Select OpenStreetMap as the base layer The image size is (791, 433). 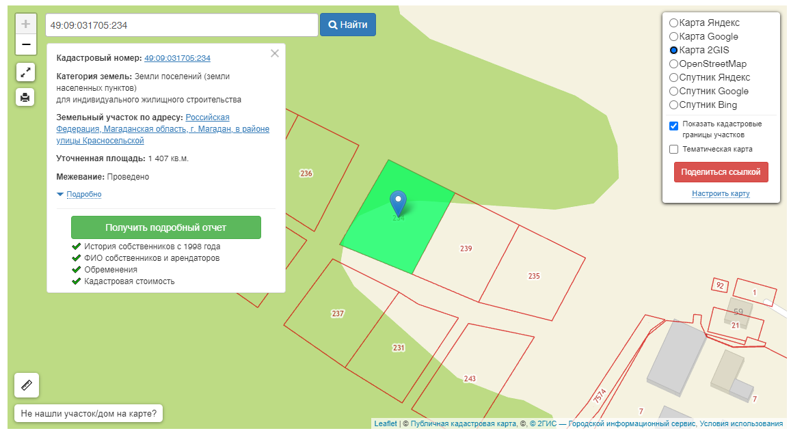pos(674,64)
